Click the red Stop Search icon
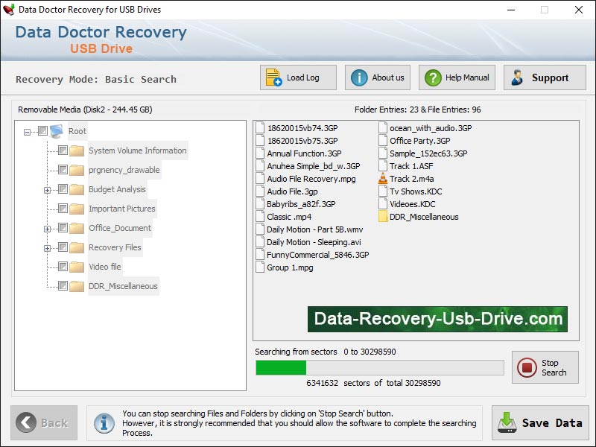The width and height of the screenshot is (596, 447). (x=527, y=367)
